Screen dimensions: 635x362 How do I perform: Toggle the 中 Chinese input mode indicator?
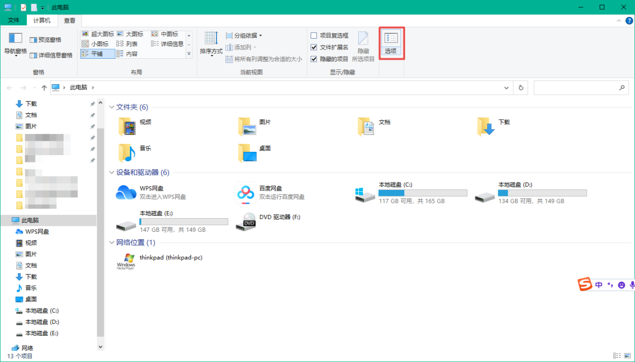coord(599,285)
